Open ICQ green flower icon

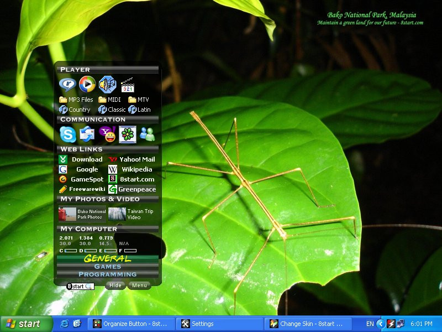pyautogui.click(x=128, y=134)
